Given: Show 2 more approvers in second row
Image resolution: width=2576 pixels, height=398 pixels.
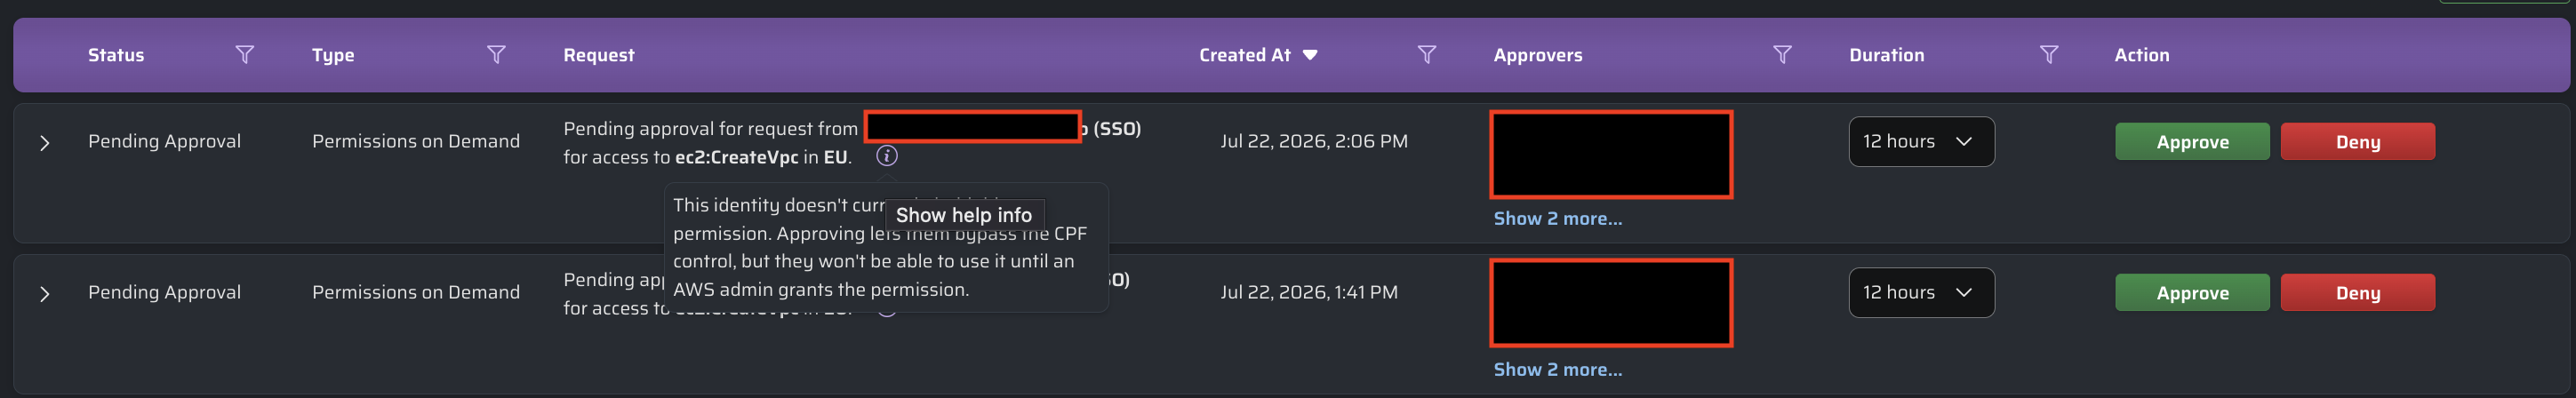Looking at the screenshot, I should pos(1557,369).
